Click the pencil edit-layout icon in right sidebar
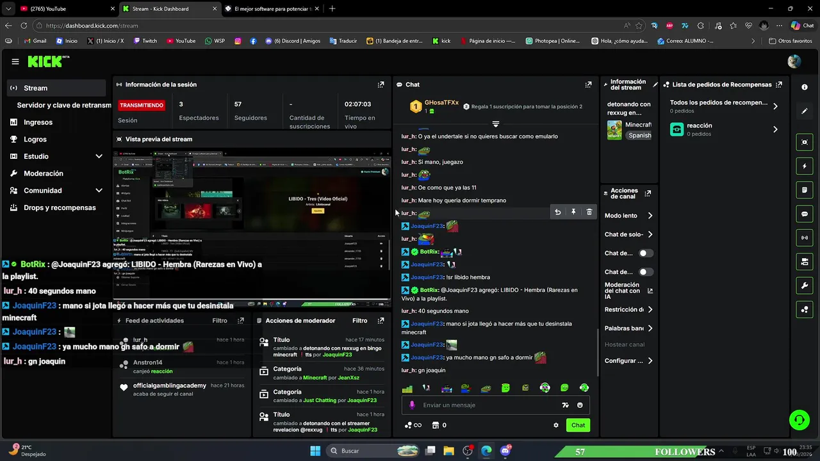 point(805,111)
